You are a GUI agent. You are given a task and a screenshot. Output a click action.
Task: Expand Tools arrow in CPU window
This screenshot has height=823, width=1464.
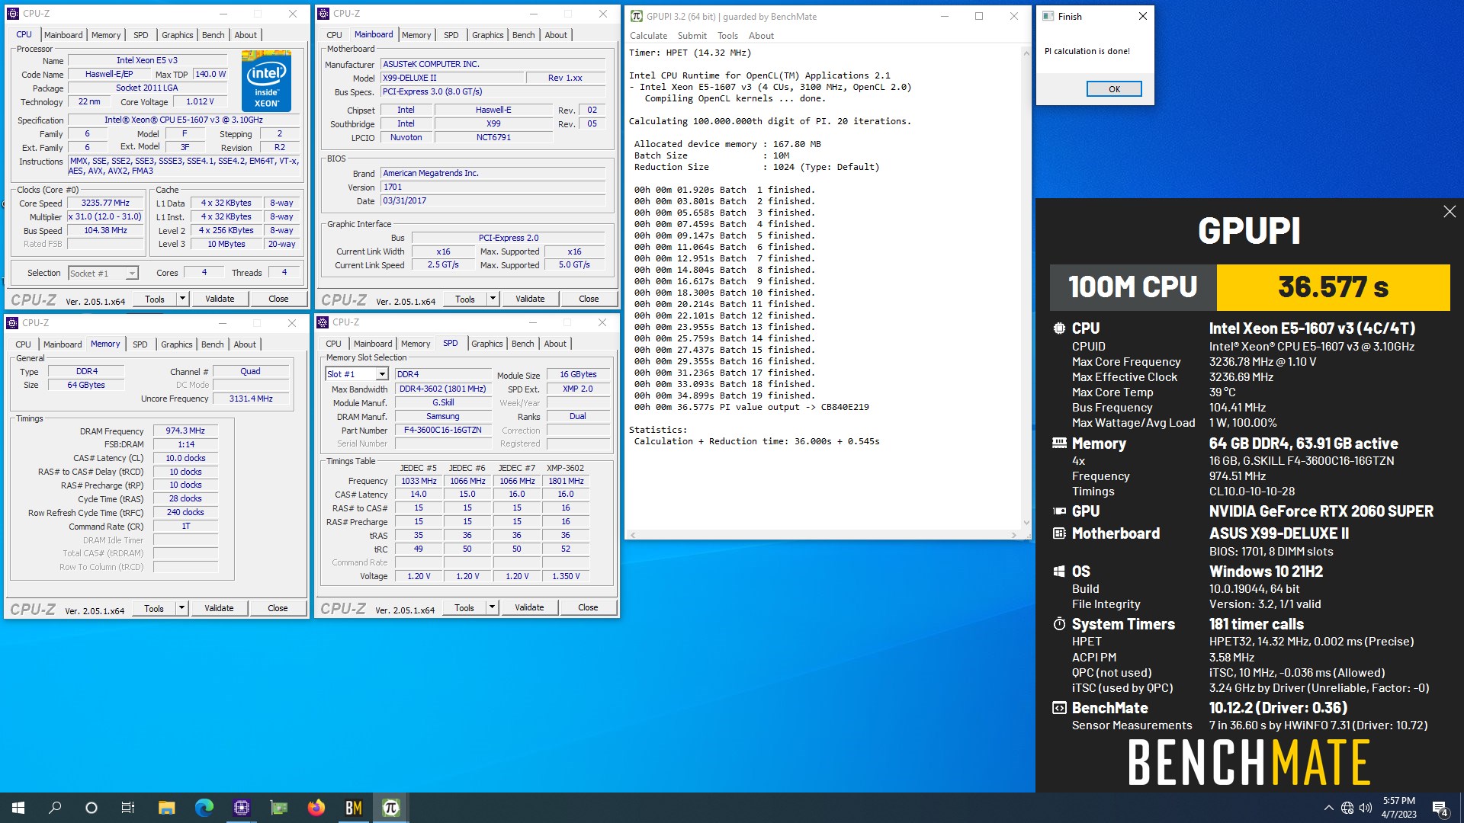point(182,299)
